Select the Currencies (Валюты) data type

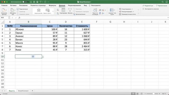[48, 11]
